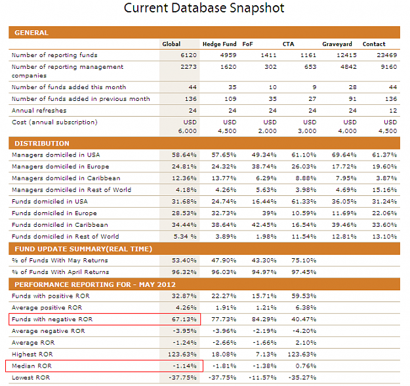Image resolution: width=410 pixels, height=386 pixels.
Task: Click Contact reporting funds value 23469
Action: pyautogui.click(x=387, y=55)
